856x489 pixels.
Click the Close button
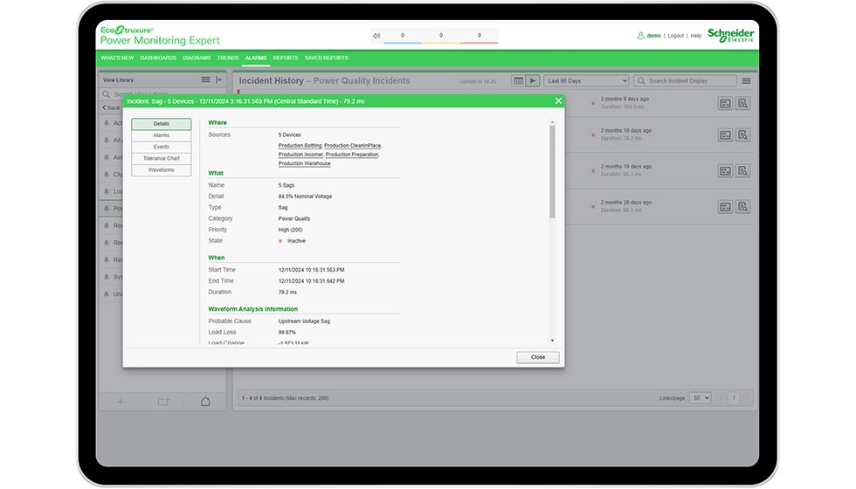coord(537,357)
